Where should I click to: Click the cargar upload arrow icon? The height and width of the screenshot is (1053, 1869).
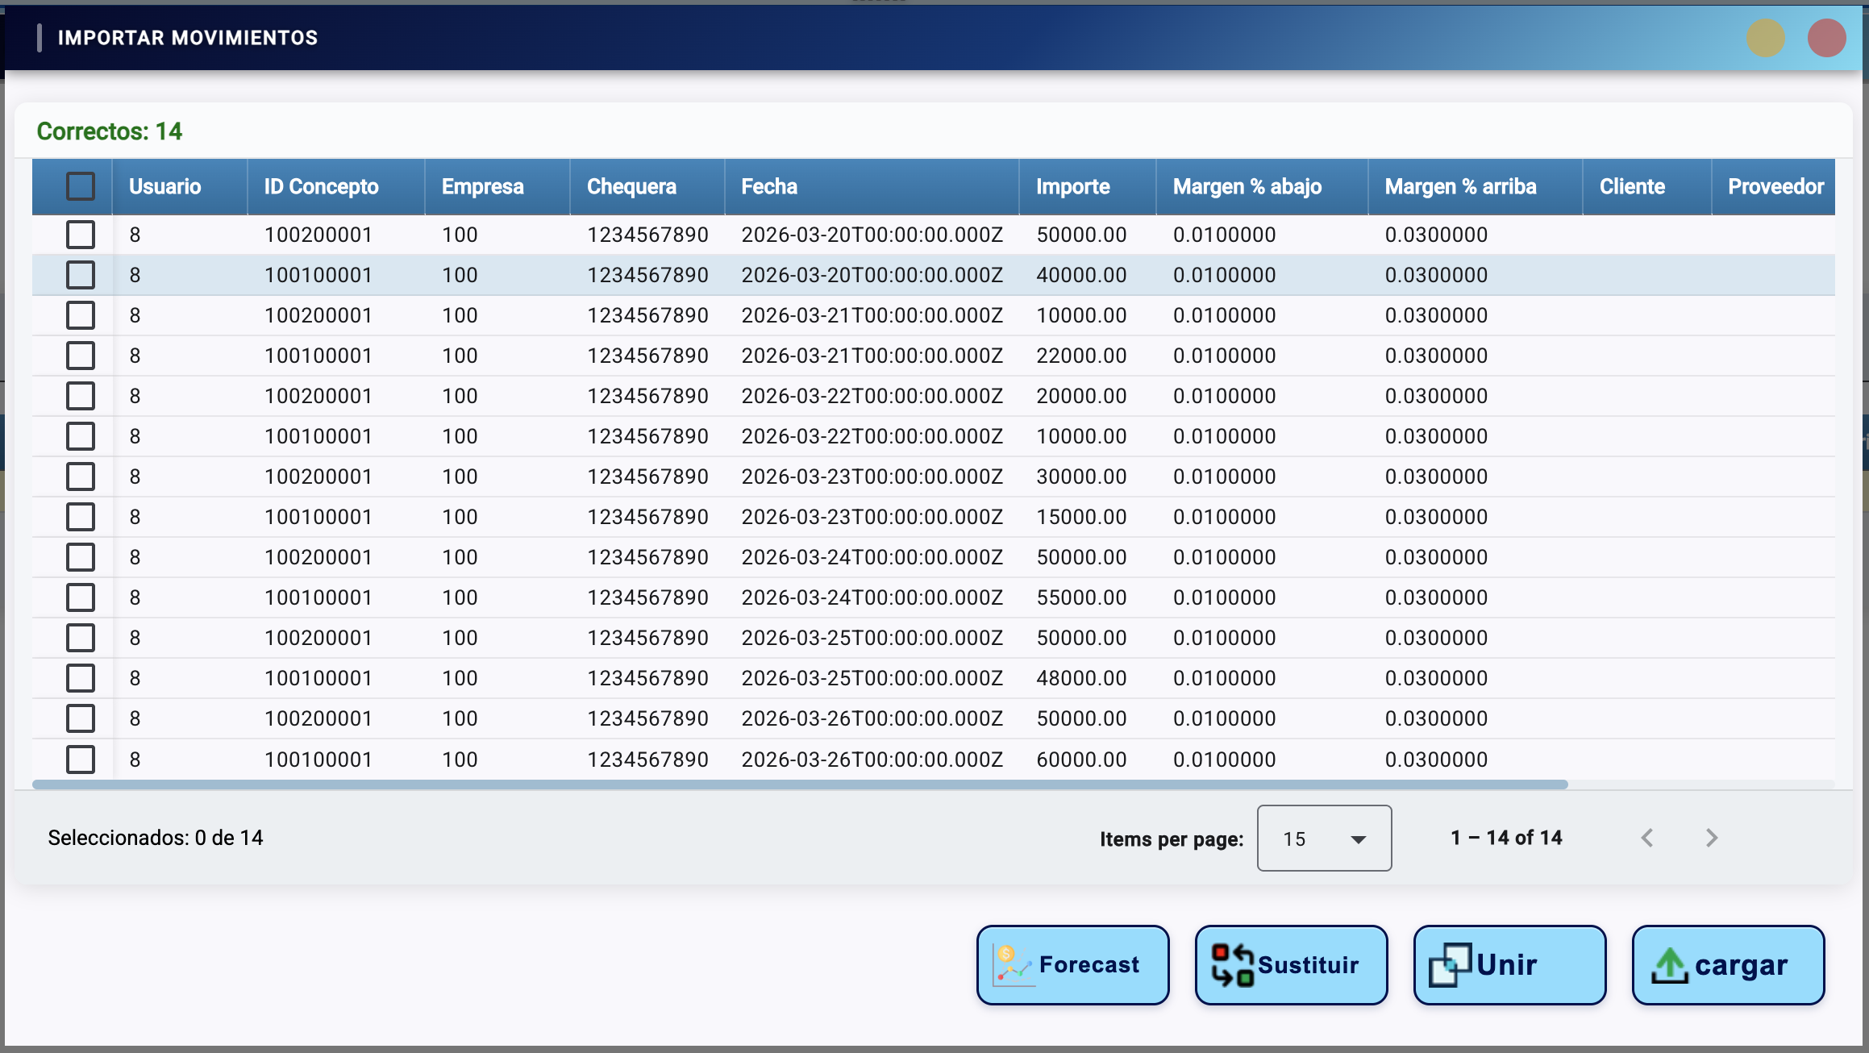pyautogui.click(x=1669, y=965)
